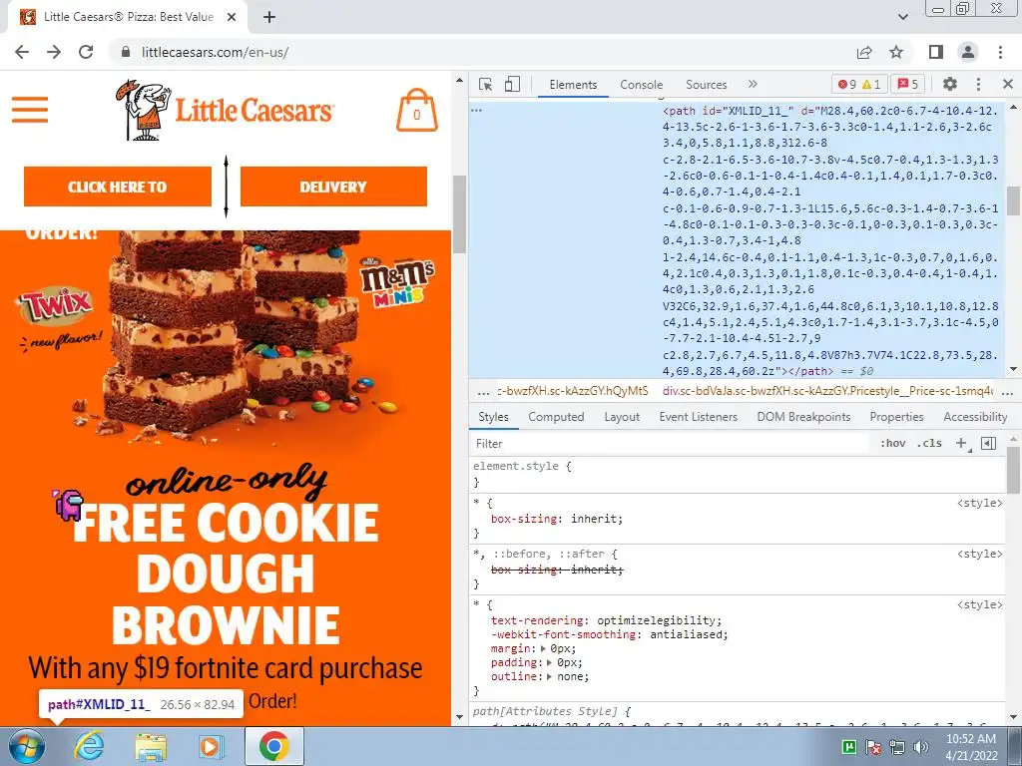The height and width of the screenshot is (766, 1022).
Task: Switch to the Sources tab
Action: pyautogui.click(x=706, y=85)
